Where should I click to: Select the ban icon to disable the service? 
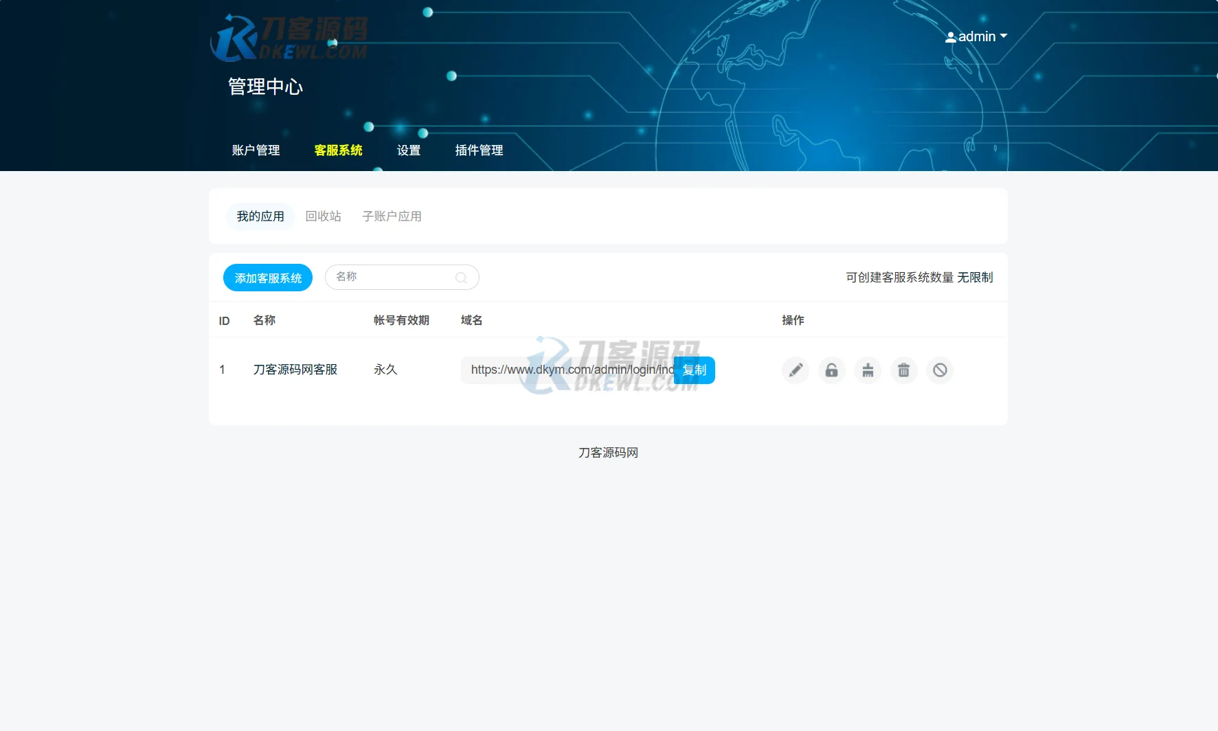point(940,370)
